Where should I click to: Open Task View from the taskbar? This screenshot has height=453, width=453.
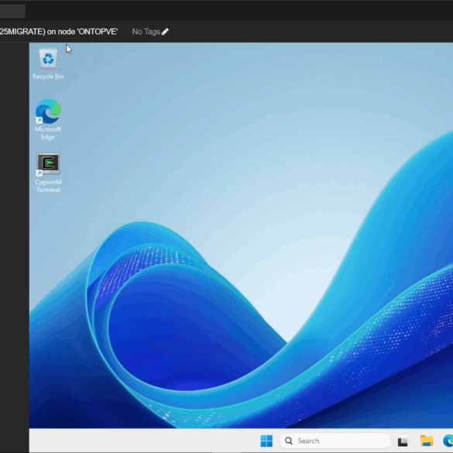pos(403,441)
